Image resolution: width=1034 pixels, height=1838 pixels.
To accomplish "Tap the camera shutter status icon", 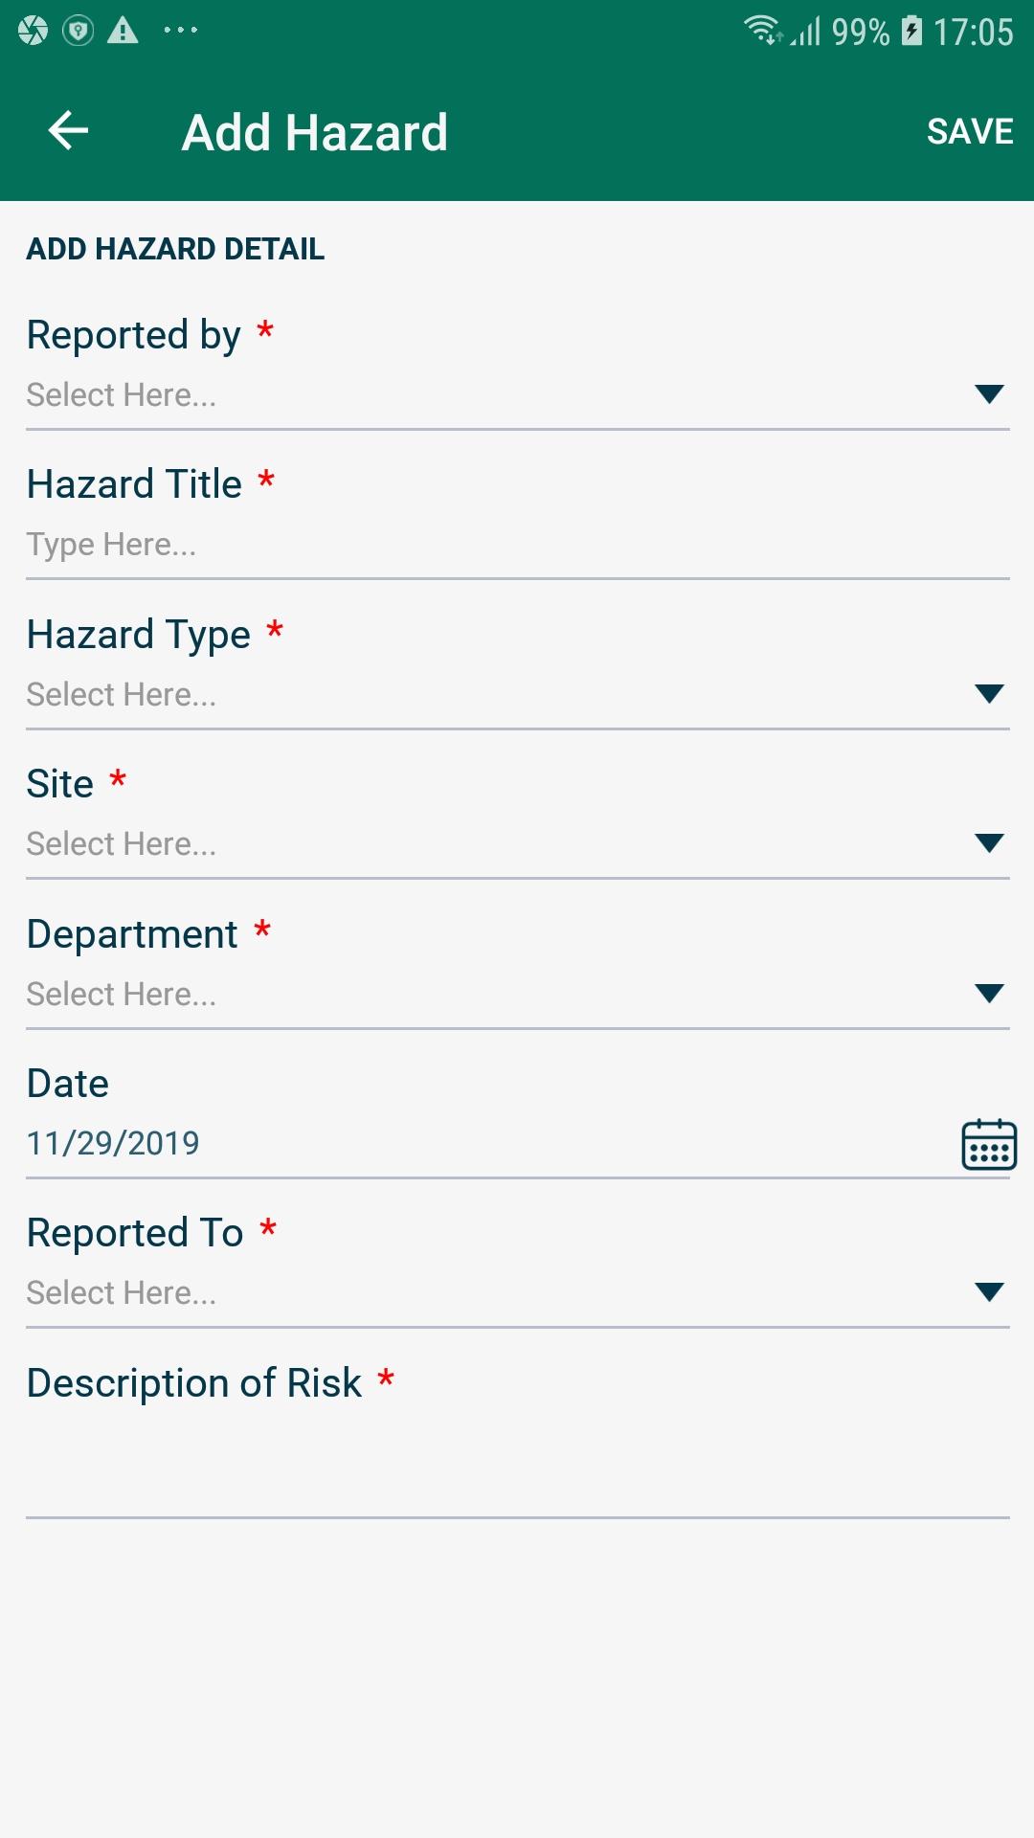I will [x=33, y=31].
